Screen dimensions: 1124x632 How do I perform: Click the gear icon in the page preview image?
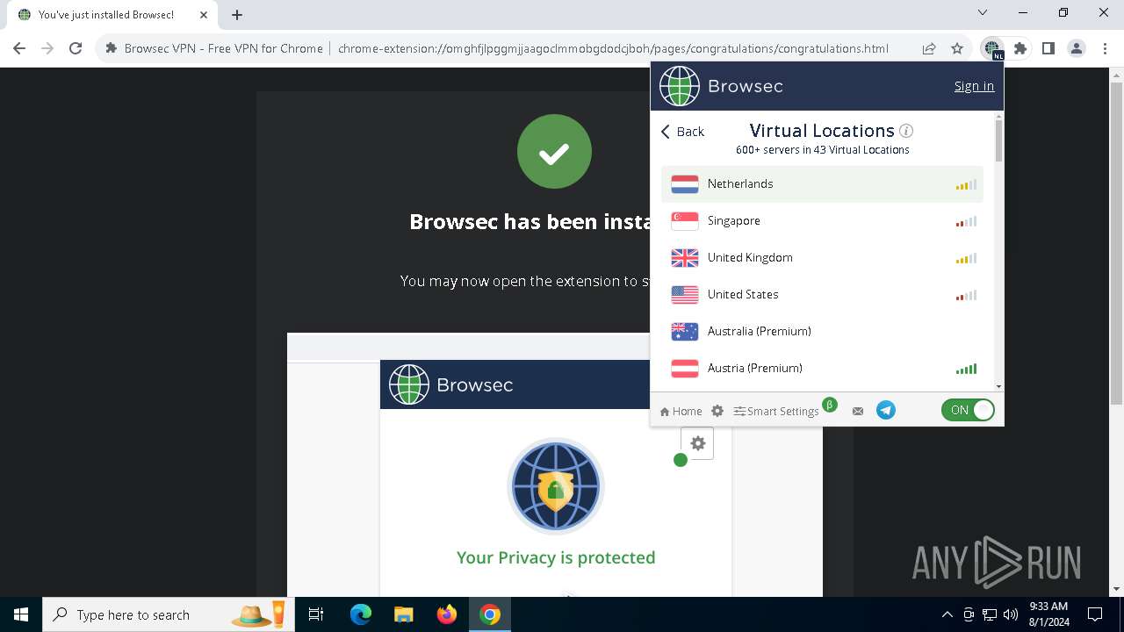tap(698, 444)
